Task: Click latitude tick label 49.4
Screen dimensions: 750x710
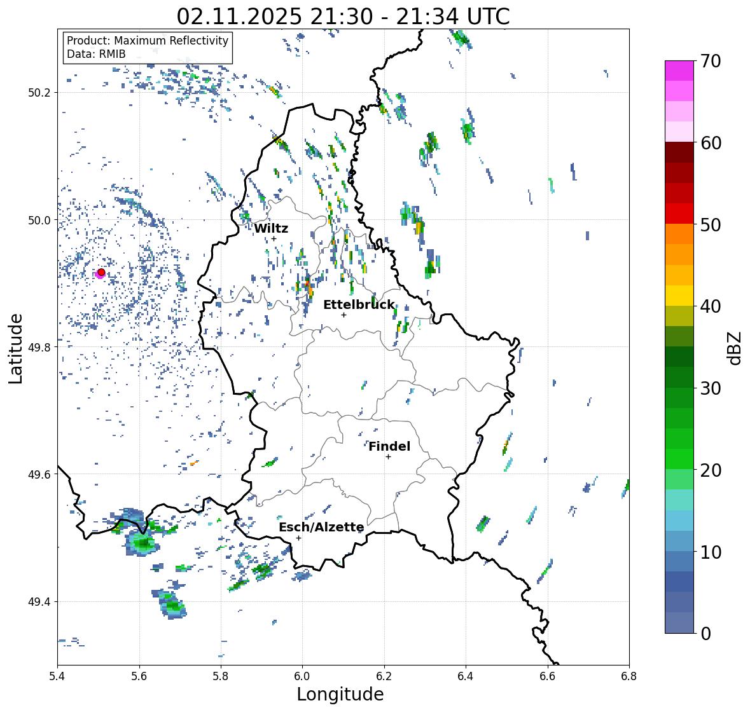Action: [x=39, y=602]
